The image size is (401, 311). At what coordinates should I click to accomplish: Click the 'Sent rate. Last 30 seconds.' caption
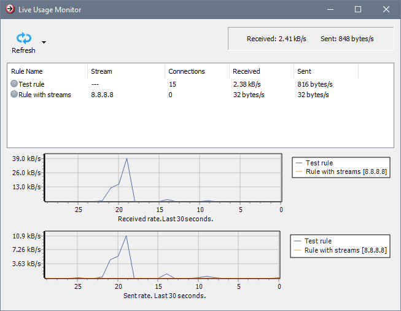tap(165, 296)
